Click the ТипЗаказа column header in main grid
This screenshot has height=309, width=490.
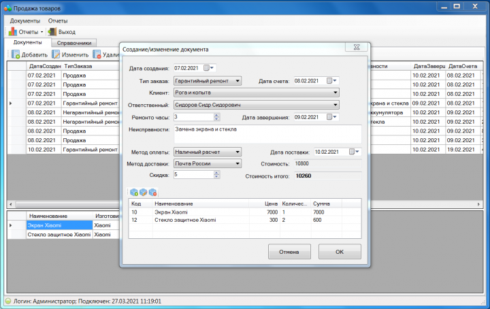[x=90, y=66]
